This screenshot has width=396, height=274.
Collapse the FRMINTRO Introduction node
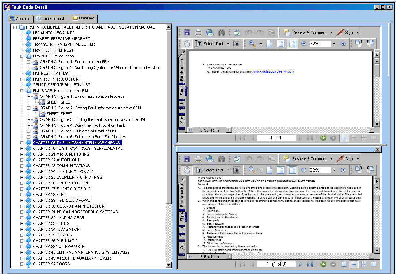click(x=22, y=56)
